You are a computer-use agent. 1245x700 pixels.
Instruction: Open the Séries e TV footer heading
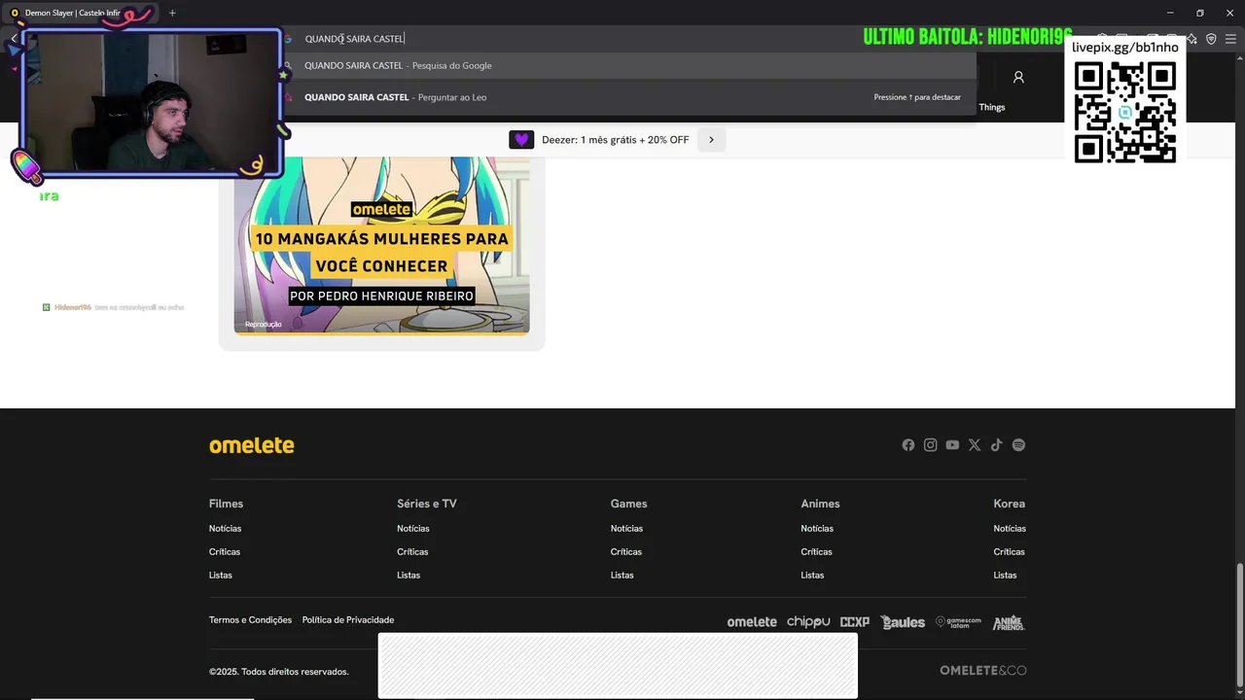coord(427,504)
